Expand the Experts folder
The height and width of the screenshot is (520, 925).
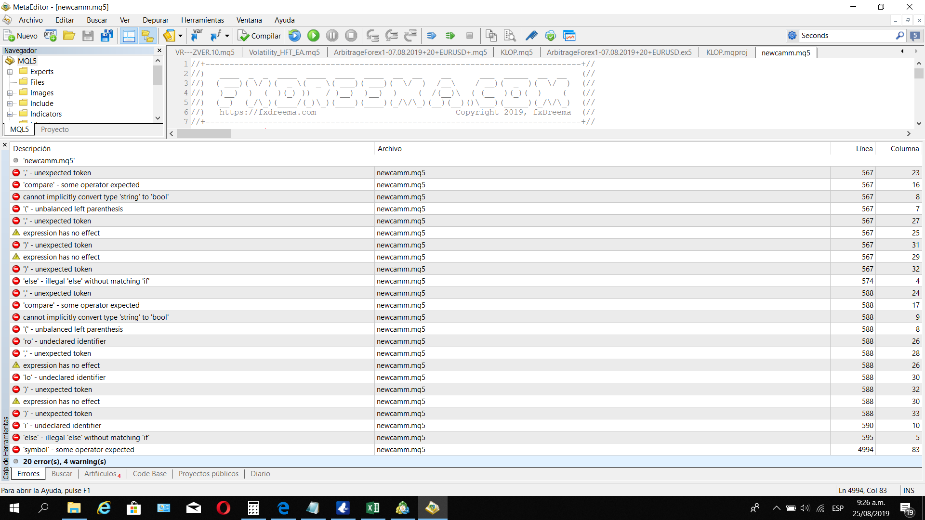[9, 72]
